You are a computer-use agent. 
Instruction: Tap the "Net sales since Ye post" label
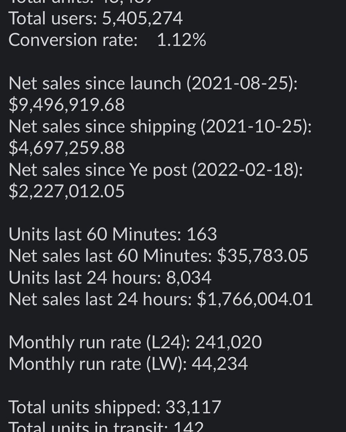click(x=98, y=169)
